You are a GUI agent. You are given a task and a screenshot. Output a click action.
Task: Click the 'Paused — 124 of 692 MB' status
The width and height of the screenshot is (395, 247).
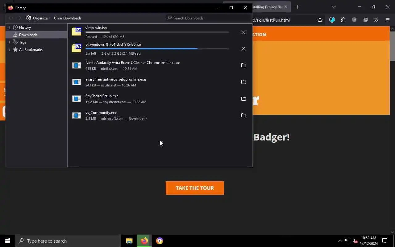pyautogui.click(x=105, y=37)
